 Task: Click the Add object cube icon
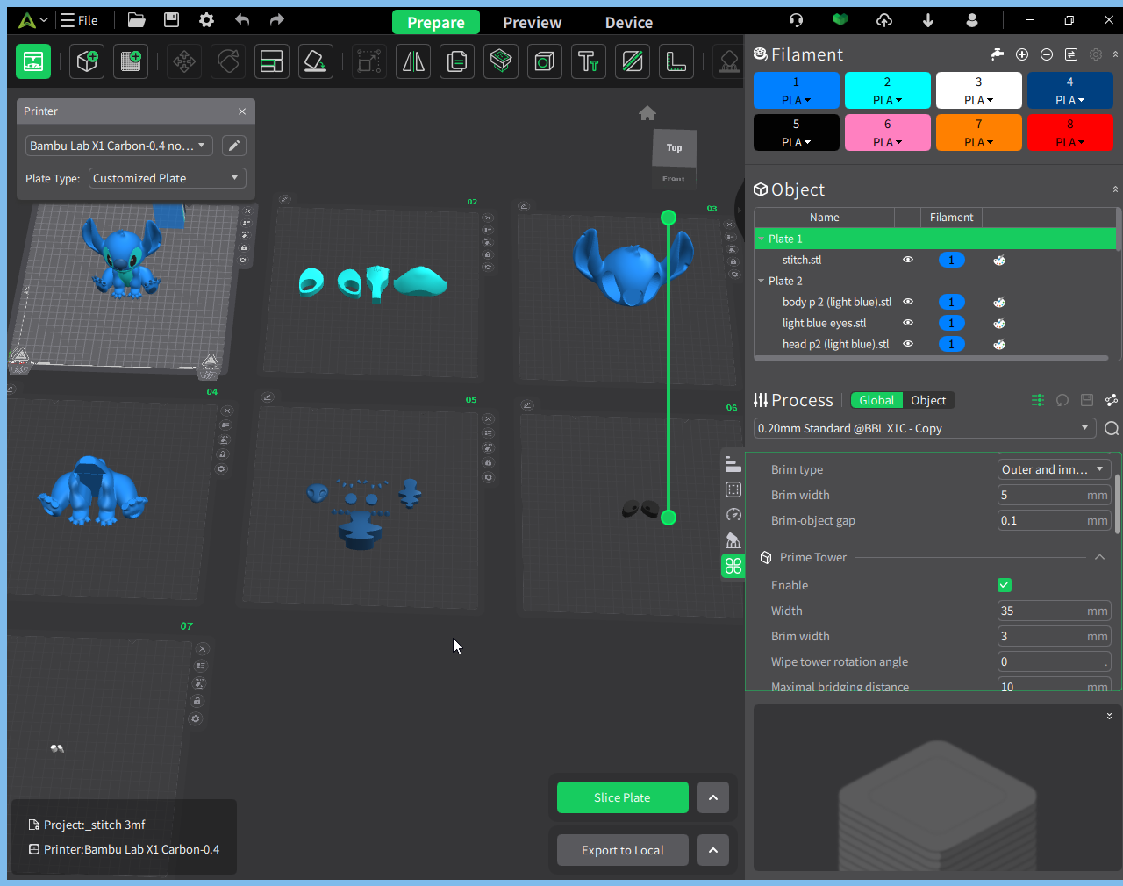(x=87, y=61)
